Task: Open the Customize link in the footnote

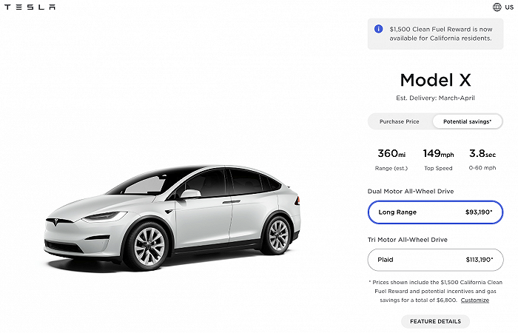Action: (474, 300)
